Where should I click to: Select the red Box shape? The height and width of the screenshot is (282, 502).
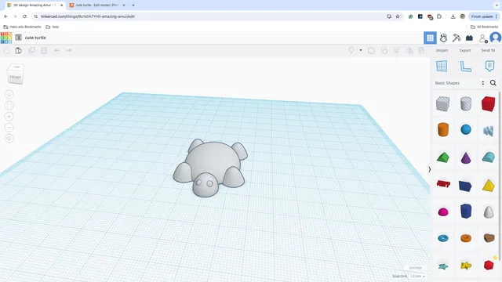pyautogui.click(x=488, y=104)
